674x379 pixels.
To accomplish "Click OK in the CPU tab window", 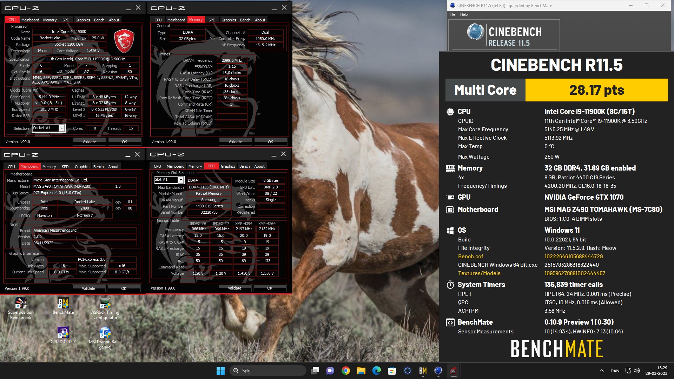I will 124,142.
